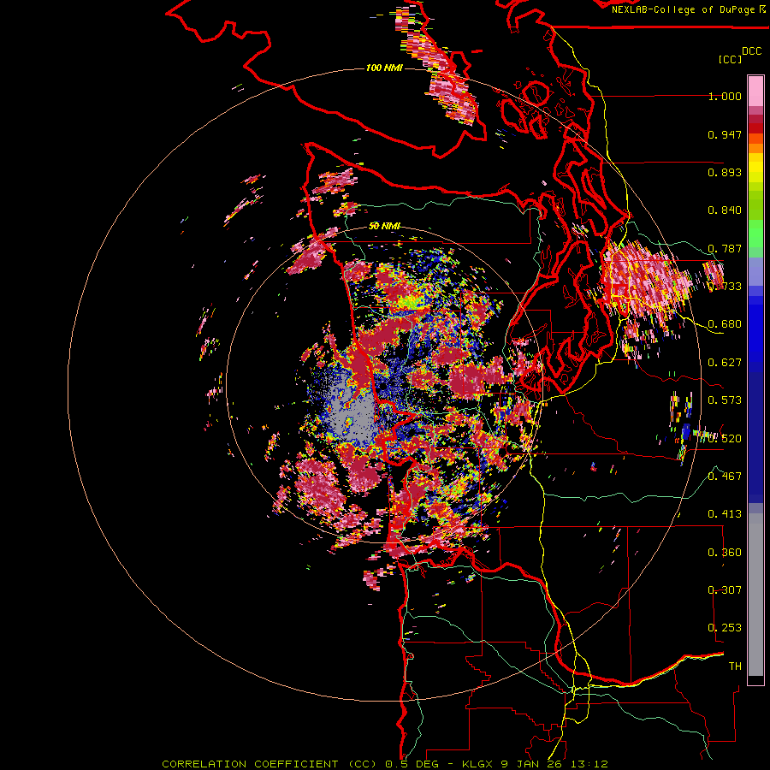Click the 0.627 scale value
Screen dimensions: 770x770
[725, 363]
